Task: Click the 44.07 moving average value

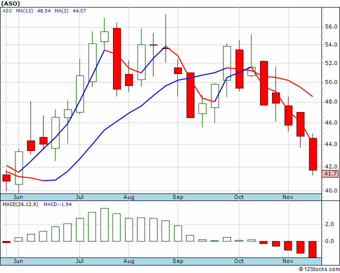Action: [x=79, y=10]
